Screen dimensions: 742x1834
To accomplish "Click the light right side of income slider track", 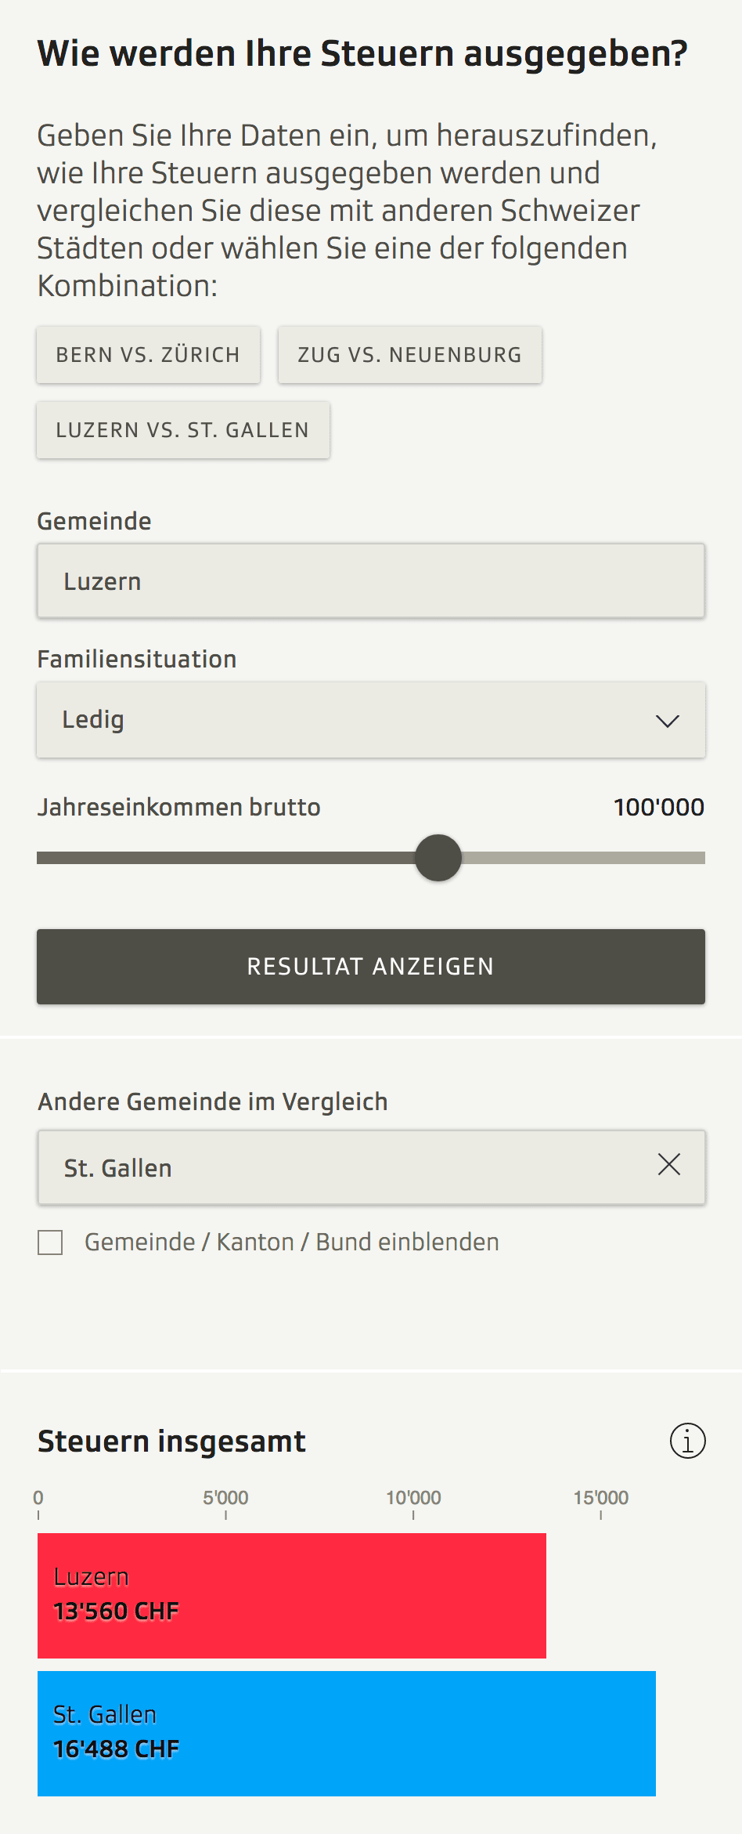I will pyautogui.click(x=583, y=858).
